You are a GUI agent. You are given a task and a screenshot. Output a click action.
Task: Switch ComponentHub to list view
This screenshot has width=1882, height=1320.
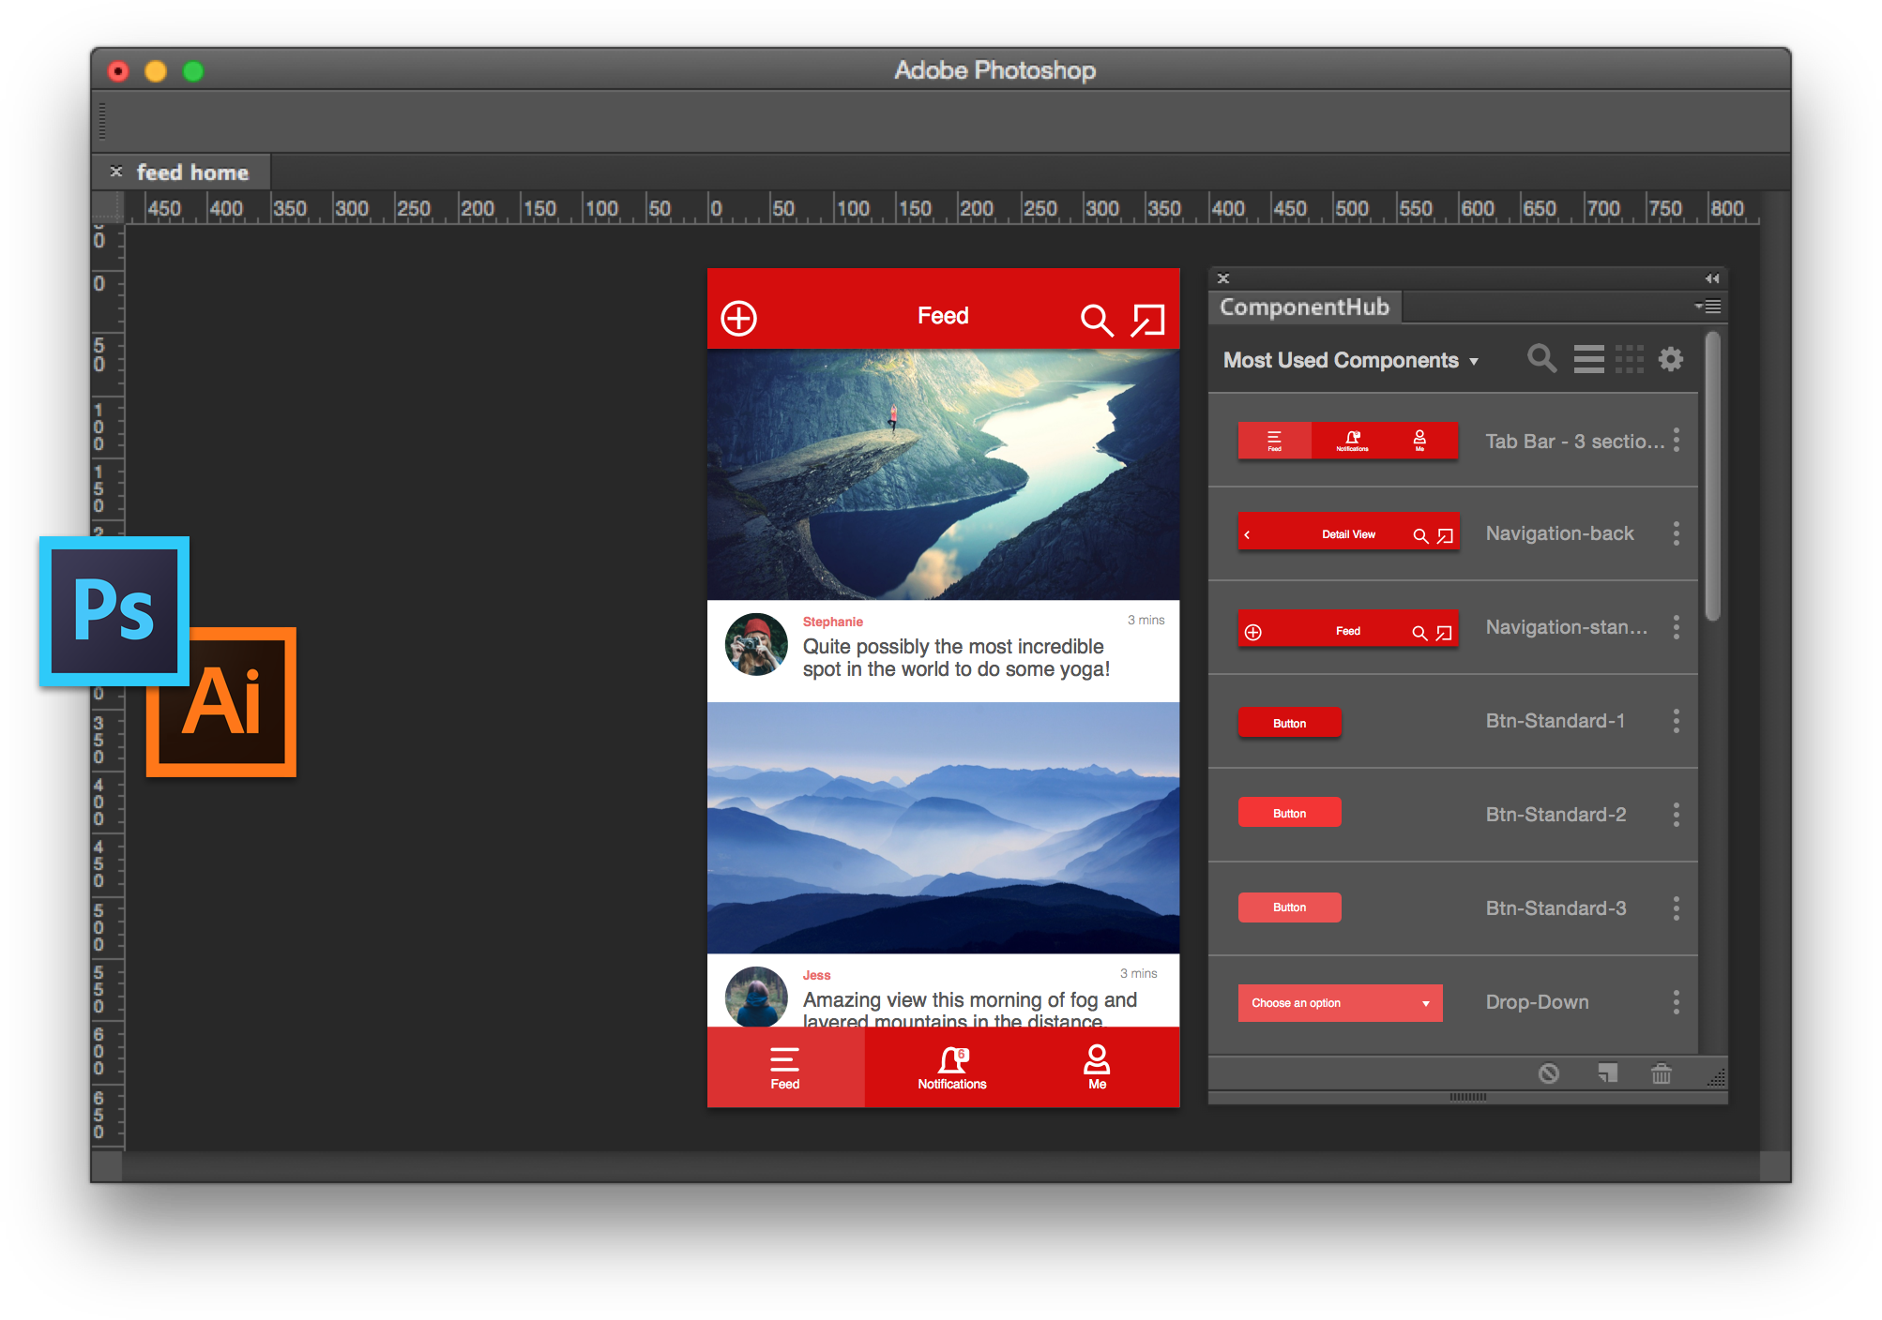coord(1588,359)
